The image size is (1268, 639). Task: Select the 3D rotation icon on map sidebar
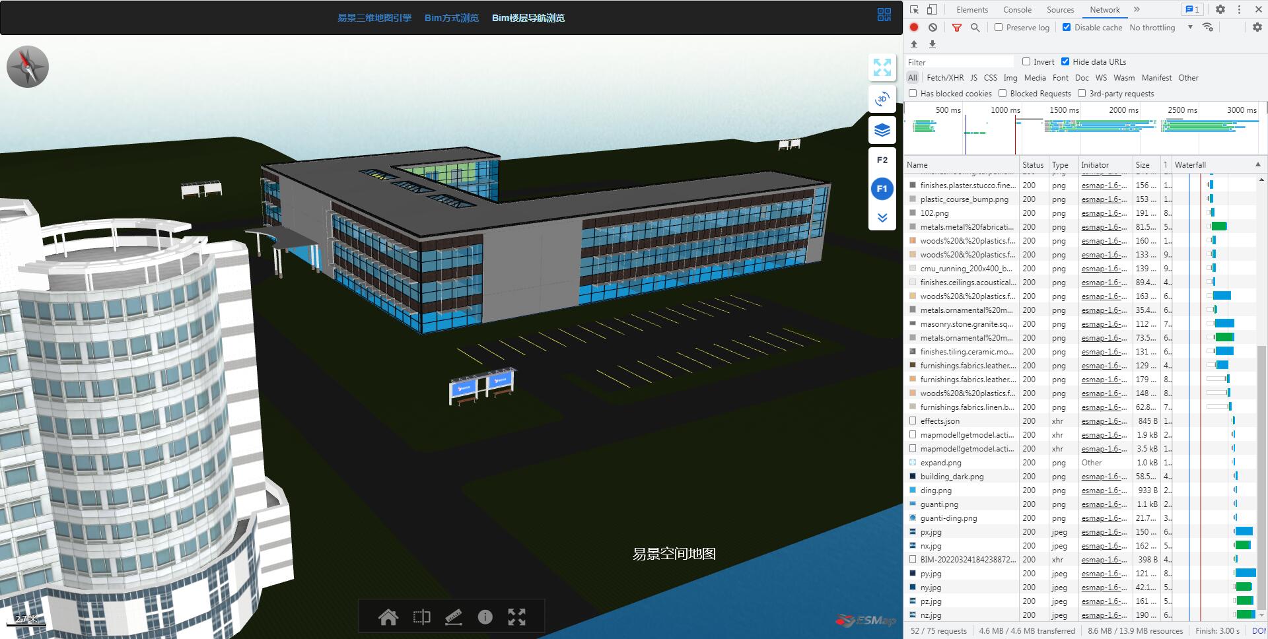[882, 98]
